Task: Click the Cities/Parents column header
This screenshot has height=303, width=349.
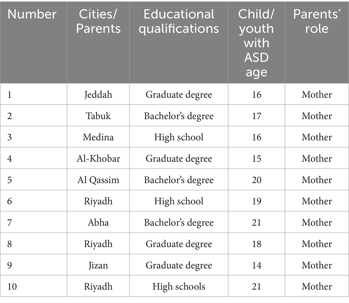Action: click(98, 21)
